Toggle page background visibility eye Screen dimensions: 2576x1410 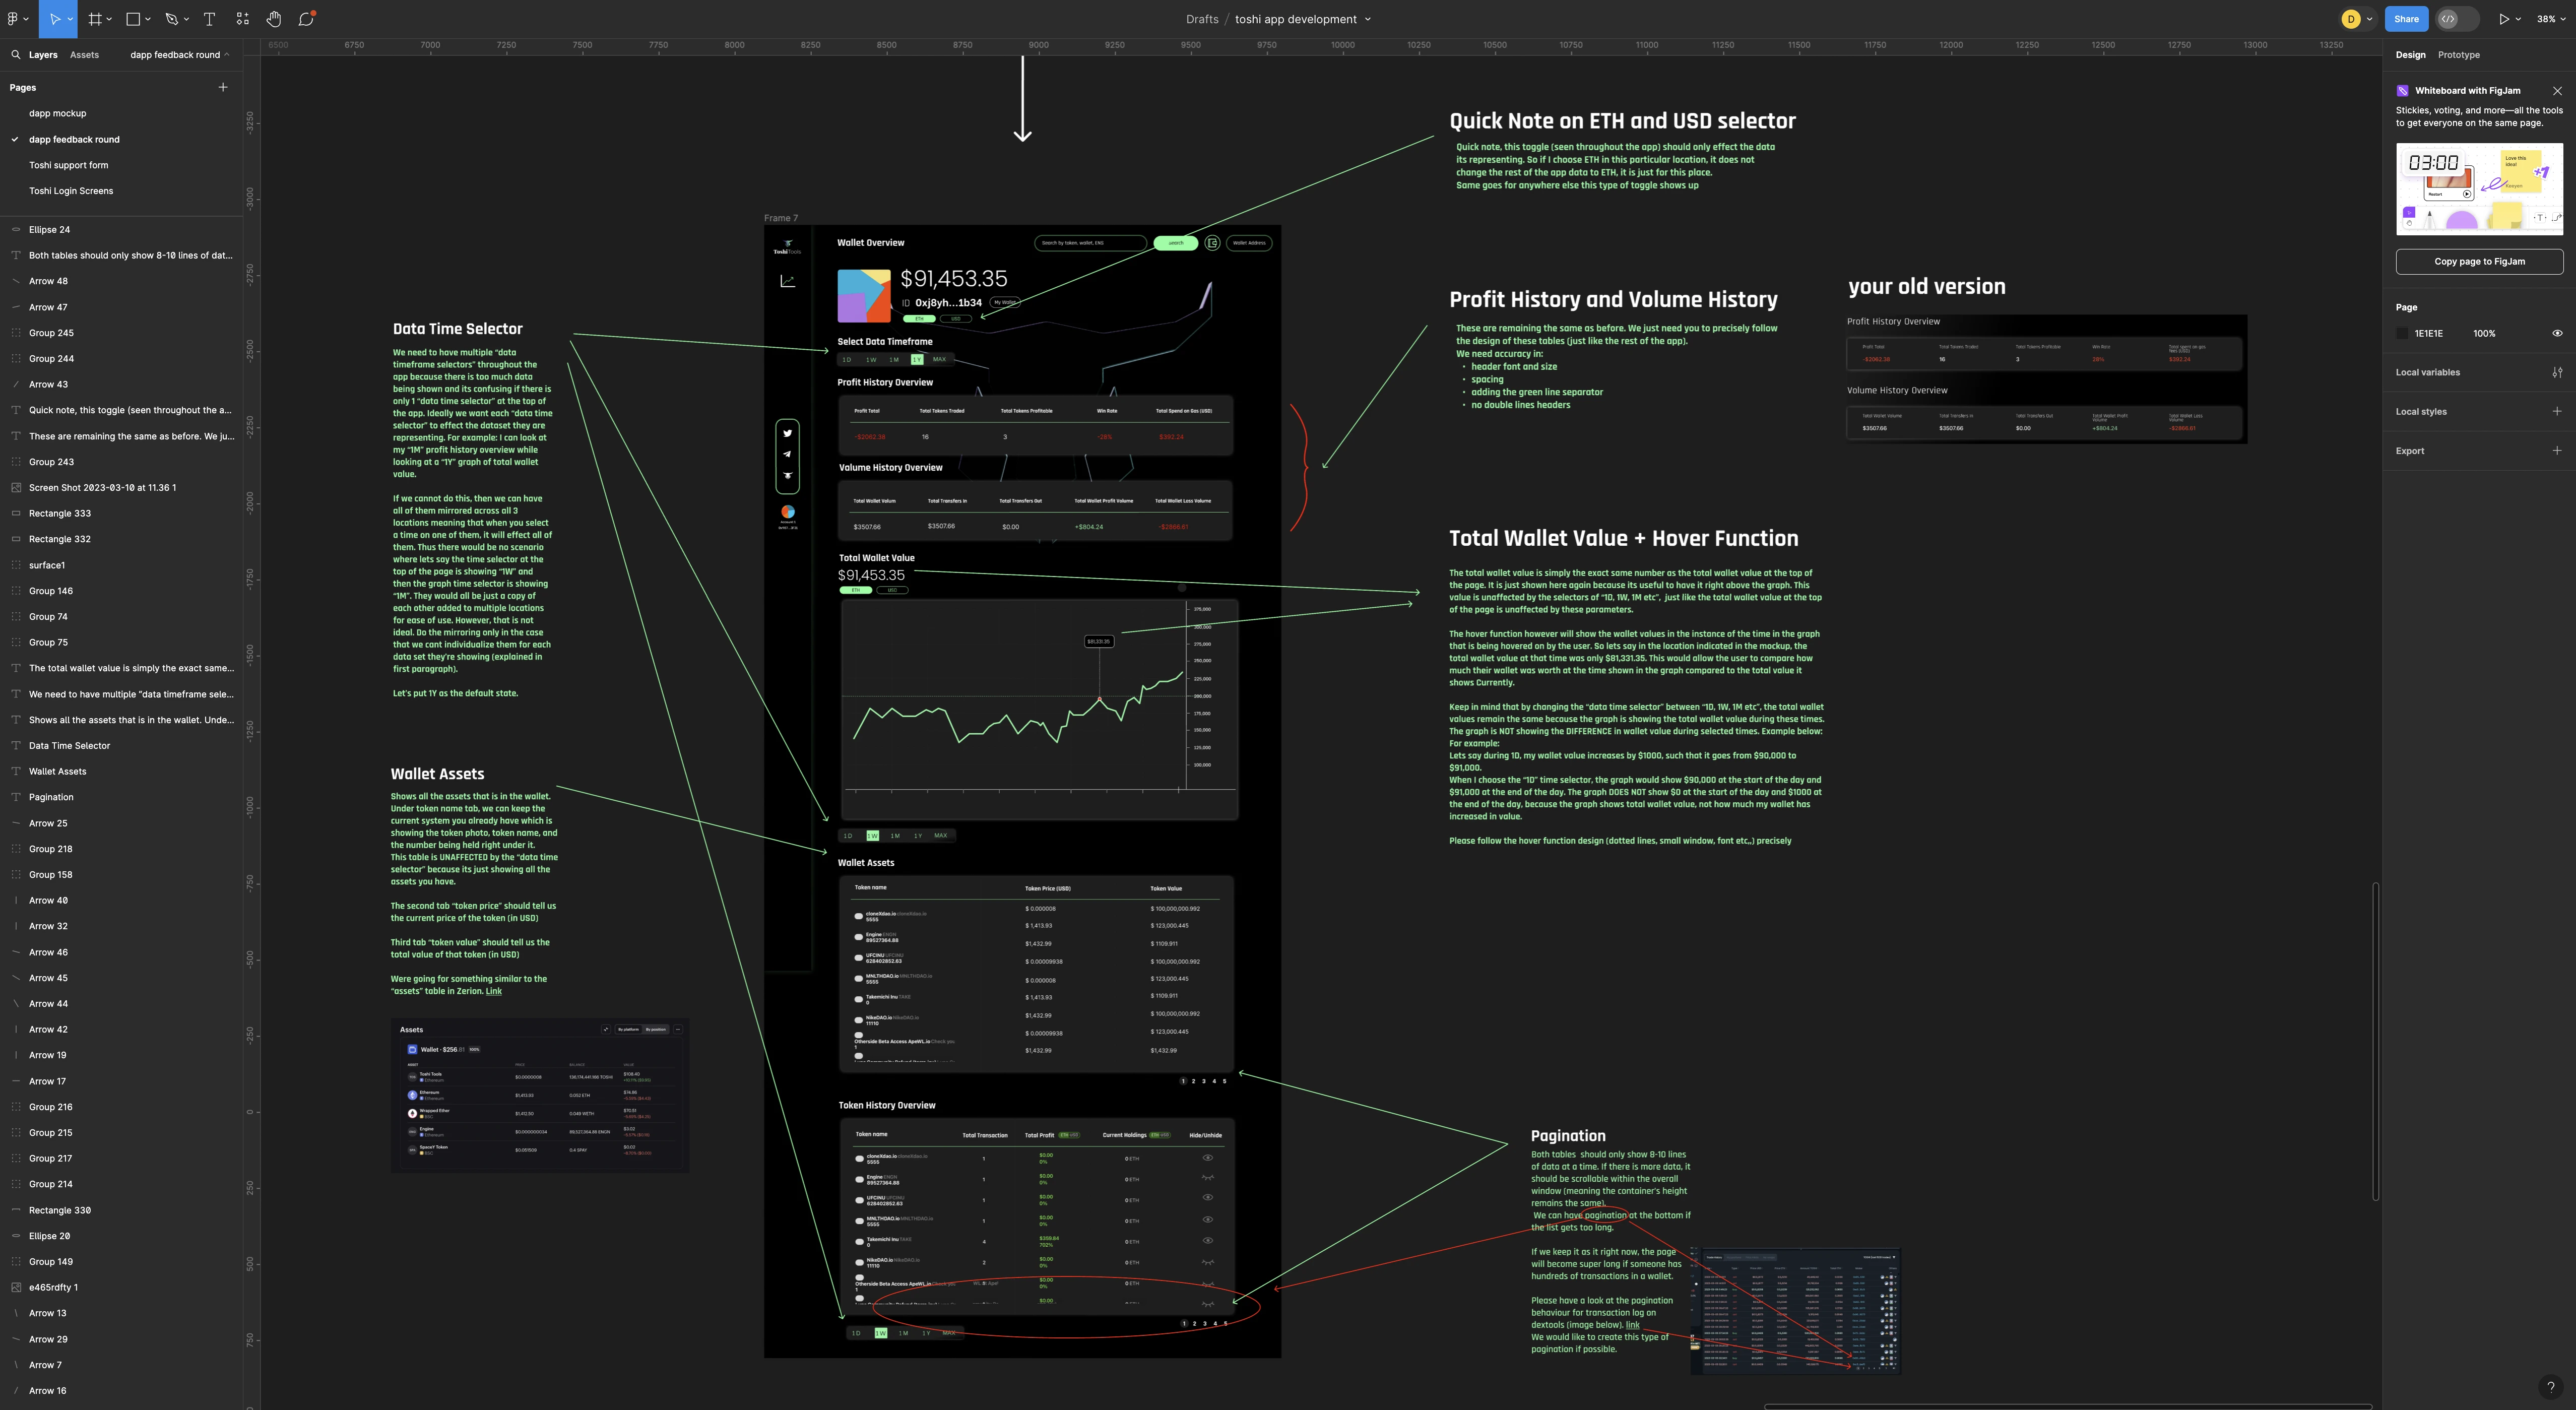[x=2557, y=333]
